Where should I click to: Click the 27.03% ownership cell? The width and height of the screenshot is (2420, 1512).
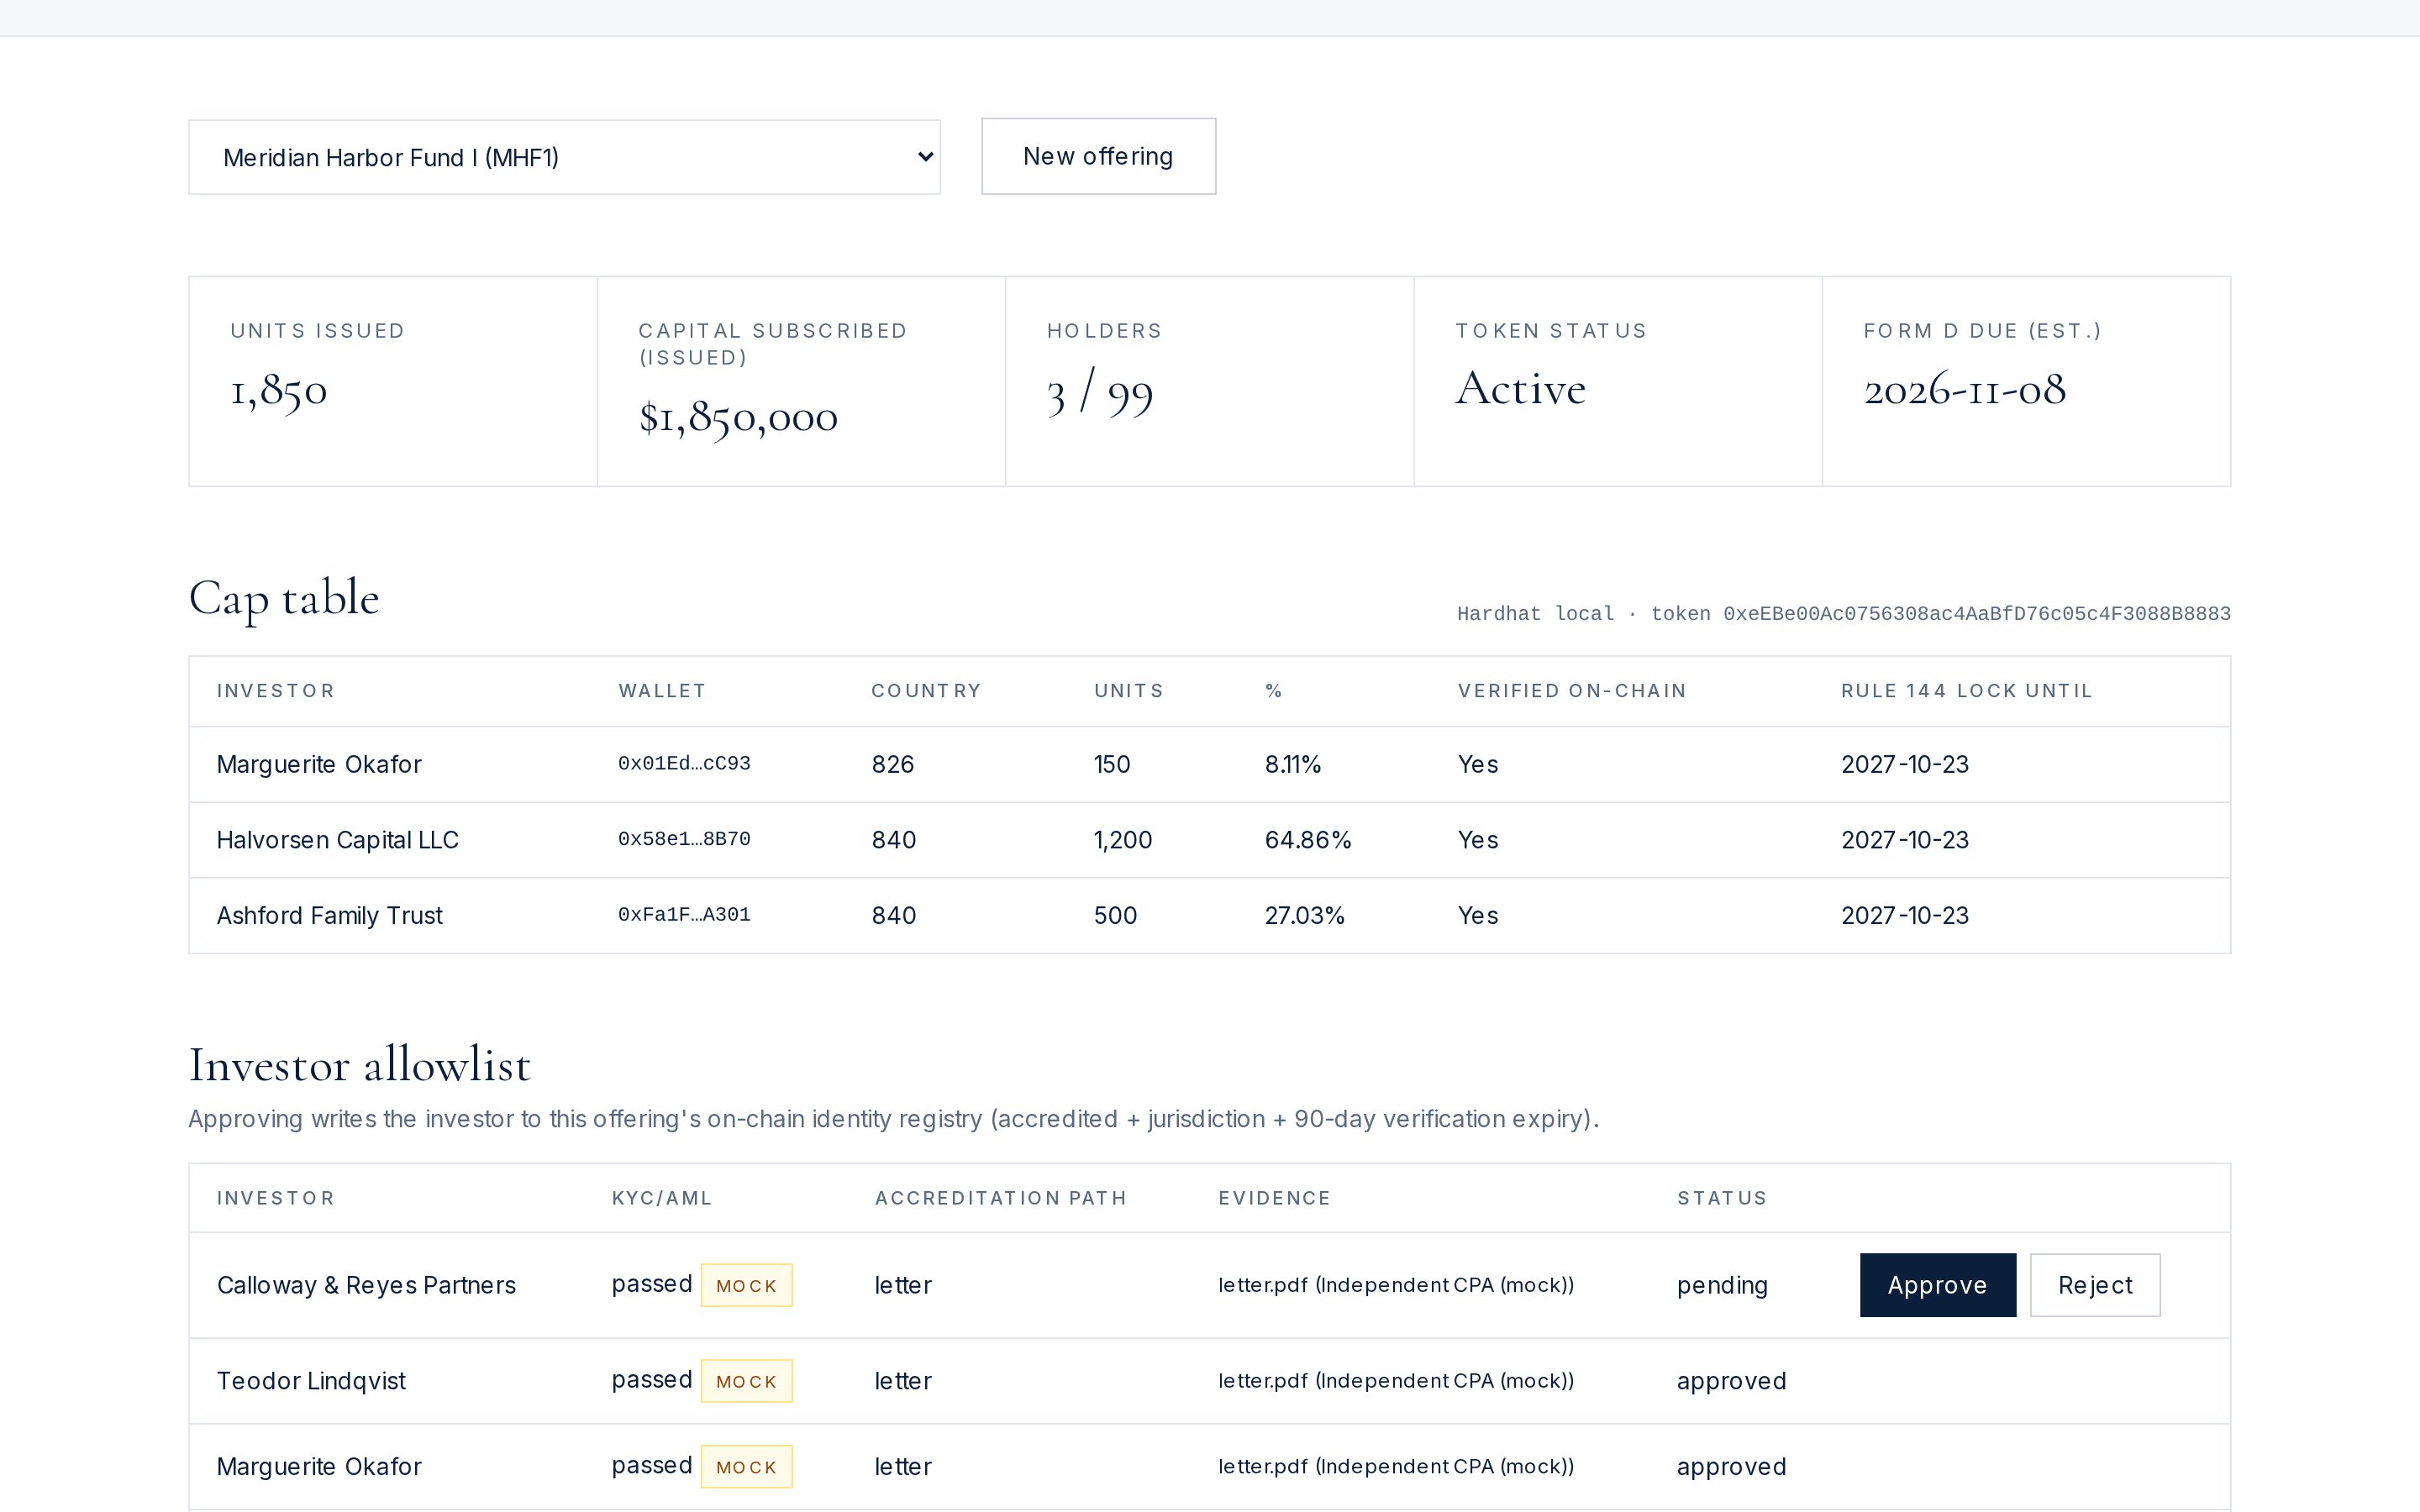1304,915
